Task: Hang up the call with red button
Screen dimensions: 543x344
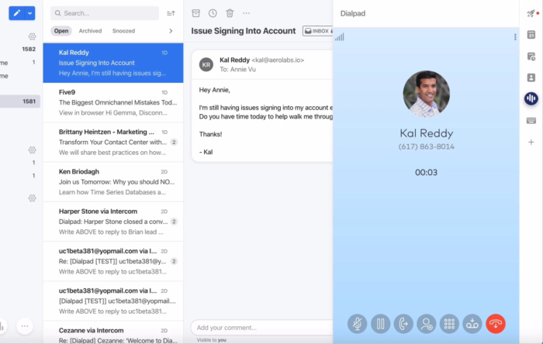Action: (496, 324)
